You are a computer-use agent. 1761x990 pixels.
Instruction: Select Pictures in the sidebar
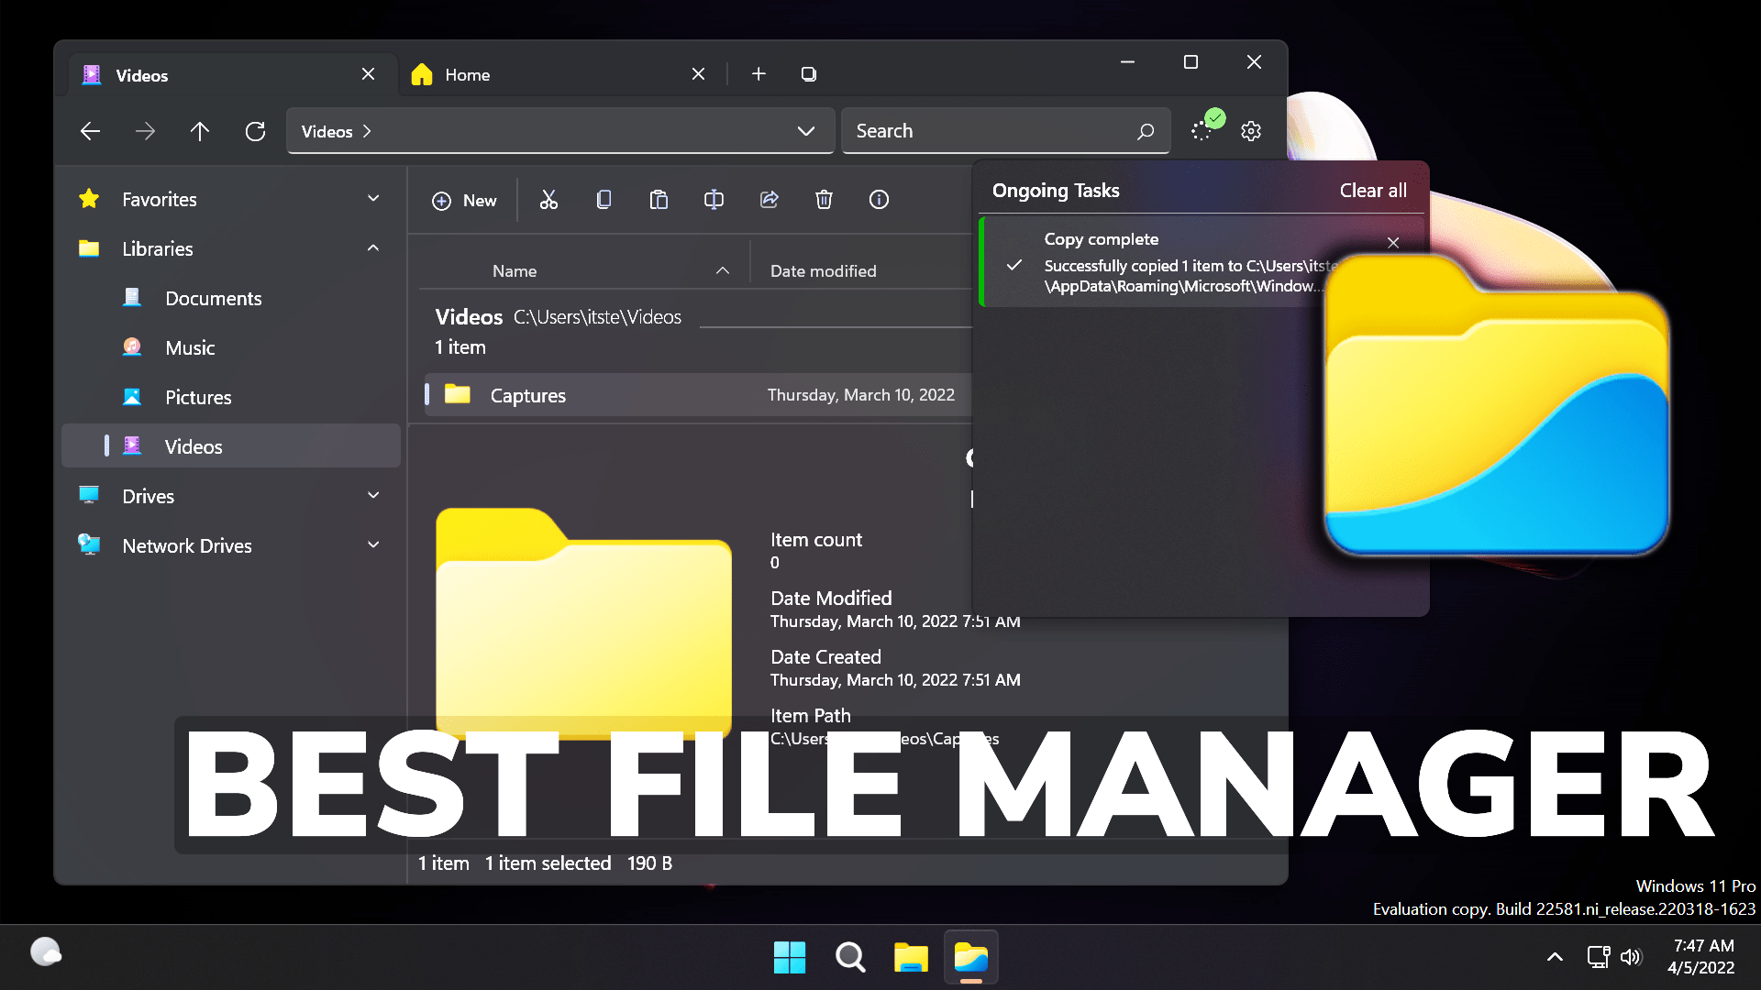(198, 397)
